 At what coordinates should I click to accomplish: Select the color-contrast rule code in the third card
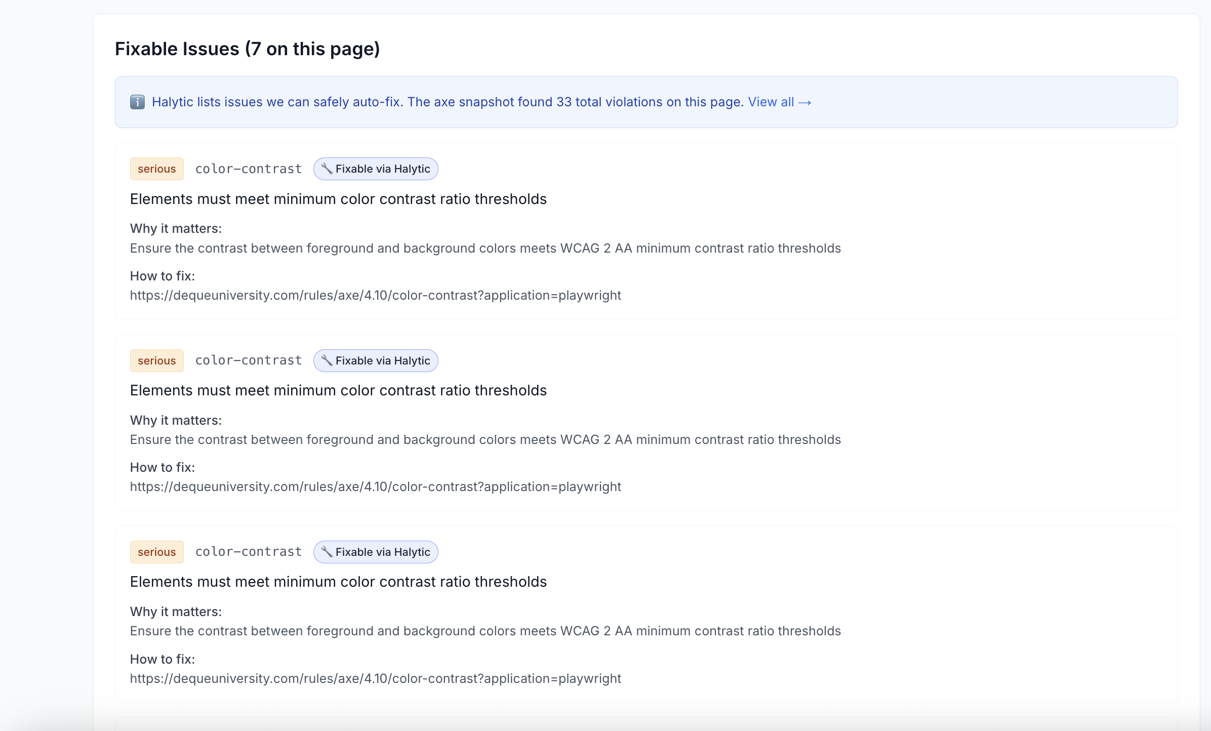point(248,552)
